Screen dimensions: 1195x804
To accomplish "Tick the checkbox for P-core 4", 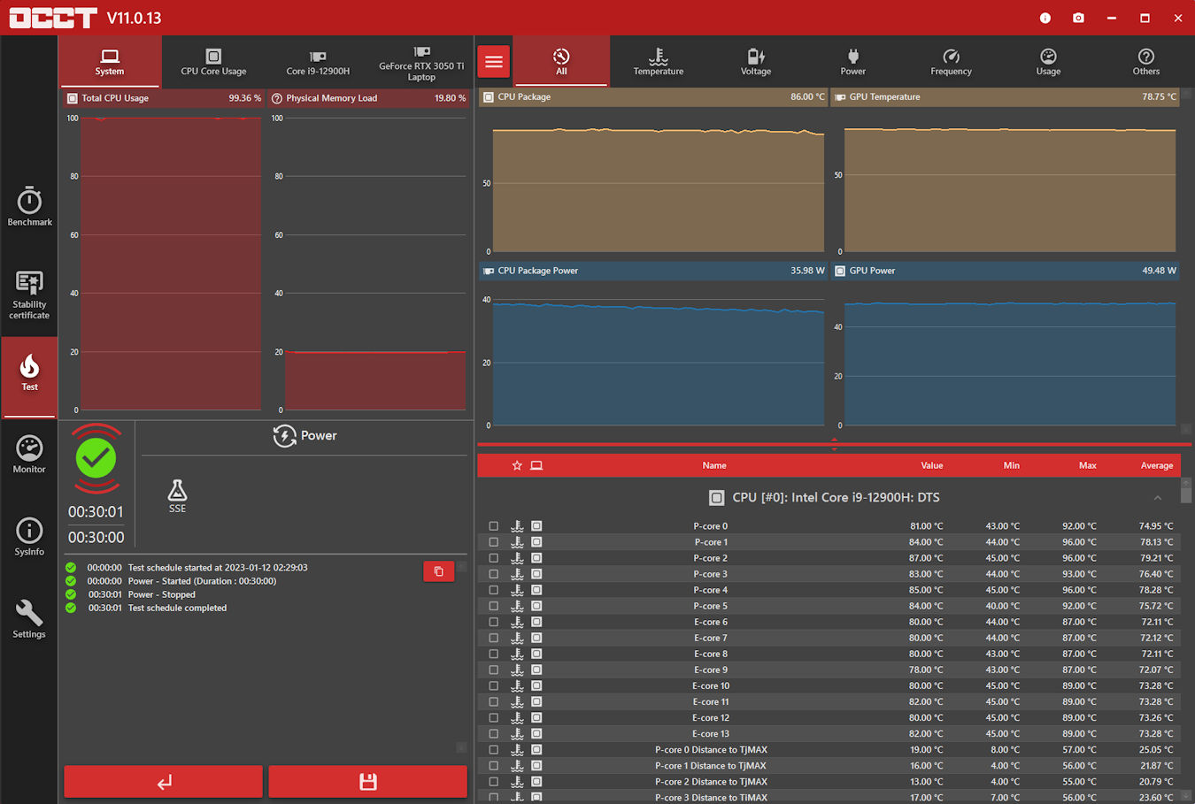I will pos(494,590).
